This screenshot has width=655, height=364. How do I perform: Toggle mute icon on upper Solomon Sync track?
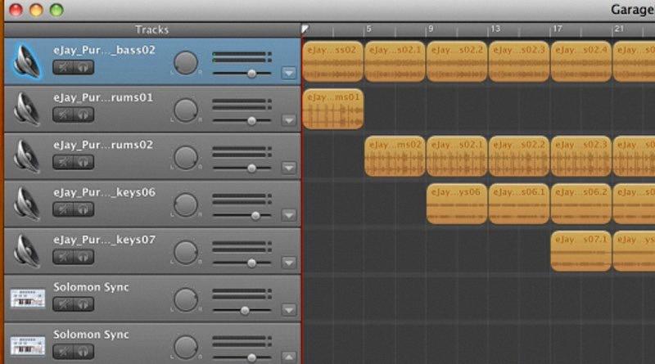coord(63,304)
